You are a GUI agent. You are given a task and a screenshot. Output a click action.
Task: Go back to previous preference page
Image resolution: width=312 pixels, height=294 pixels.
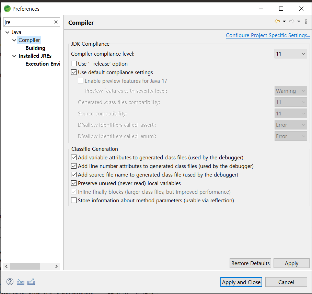click(277, 21)
